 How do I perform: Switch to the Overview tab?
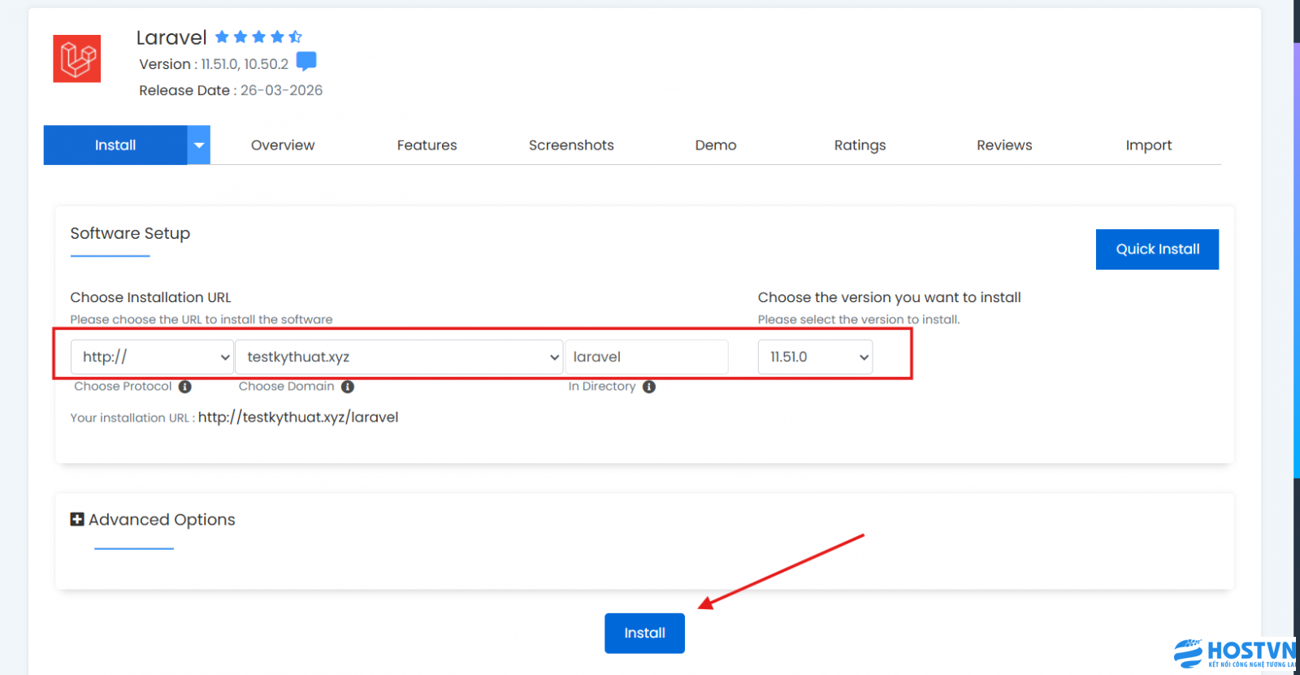(283, 145)
